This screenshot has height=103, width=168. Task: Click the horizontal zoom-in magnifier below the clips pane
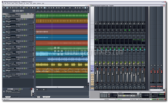click(87, 87)
